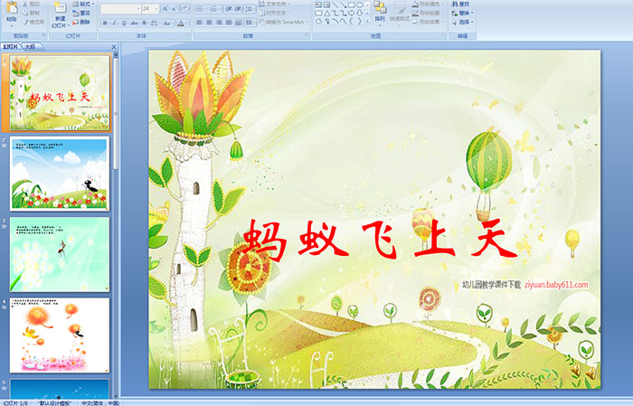Switch to the Slides (幻灯片) tab

(x=11, y=45)
